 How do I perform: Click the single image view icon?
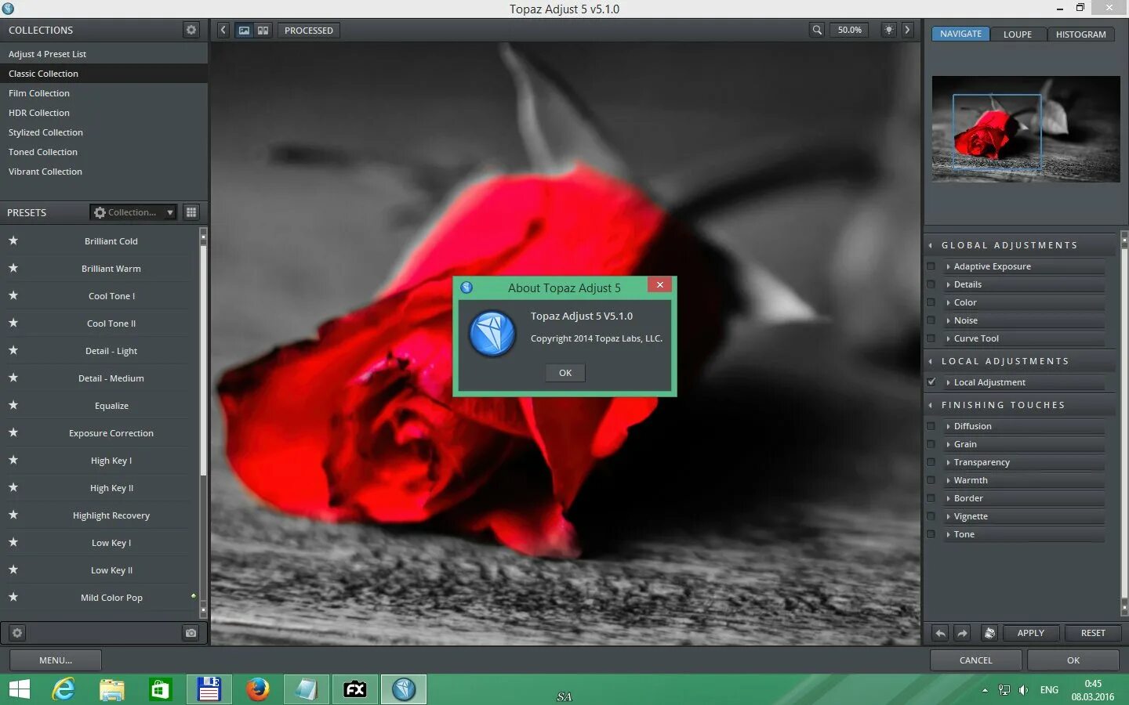click(x=245, y=30)
